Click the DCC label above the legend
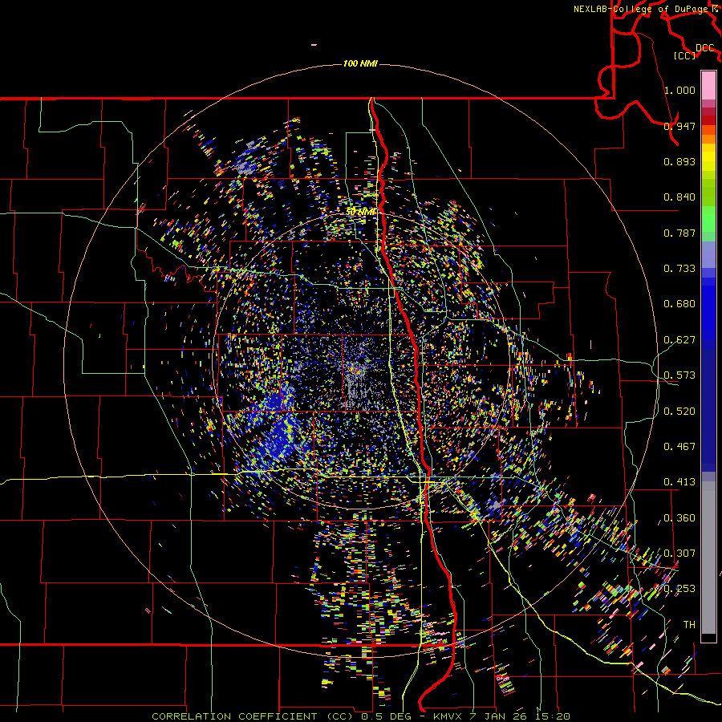 (704, 48)
